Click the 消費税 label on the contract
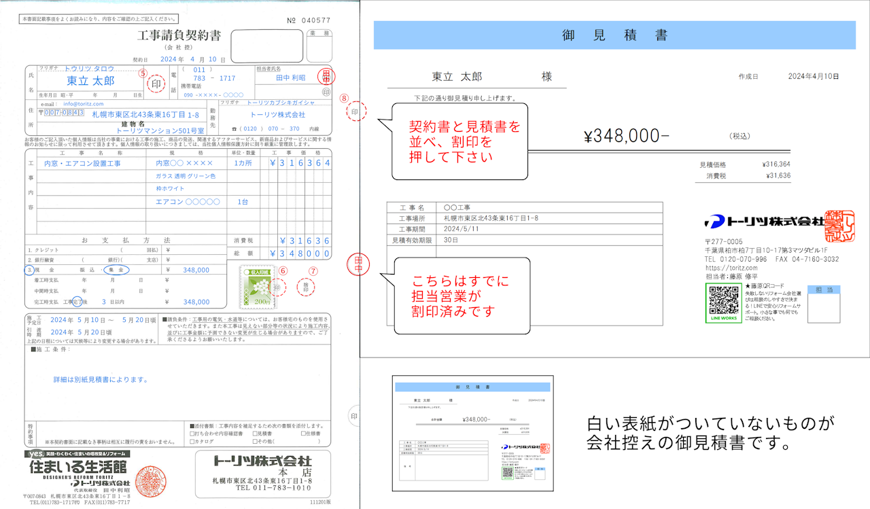Viewport: 870px width, 509px height. [x=243, y=241]
